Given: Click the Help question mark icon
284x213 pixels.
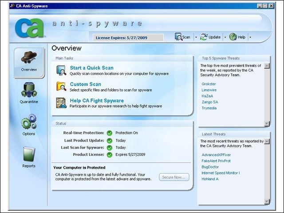Looking at the screenshot, I should coord(233,37).
